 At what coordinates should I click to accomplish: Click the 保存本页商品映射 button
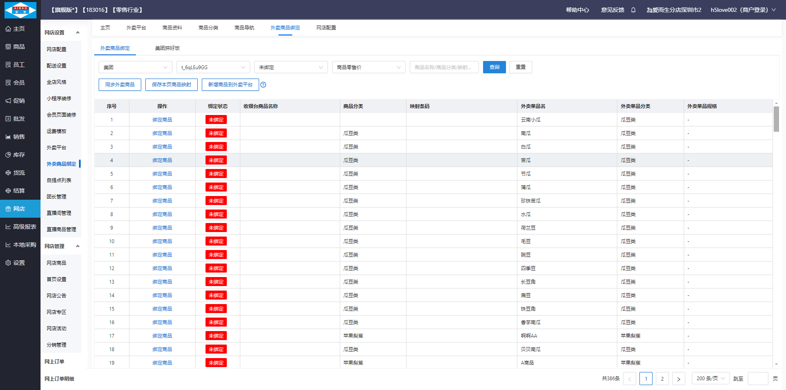pyautogui.click(x=172, y=85)
